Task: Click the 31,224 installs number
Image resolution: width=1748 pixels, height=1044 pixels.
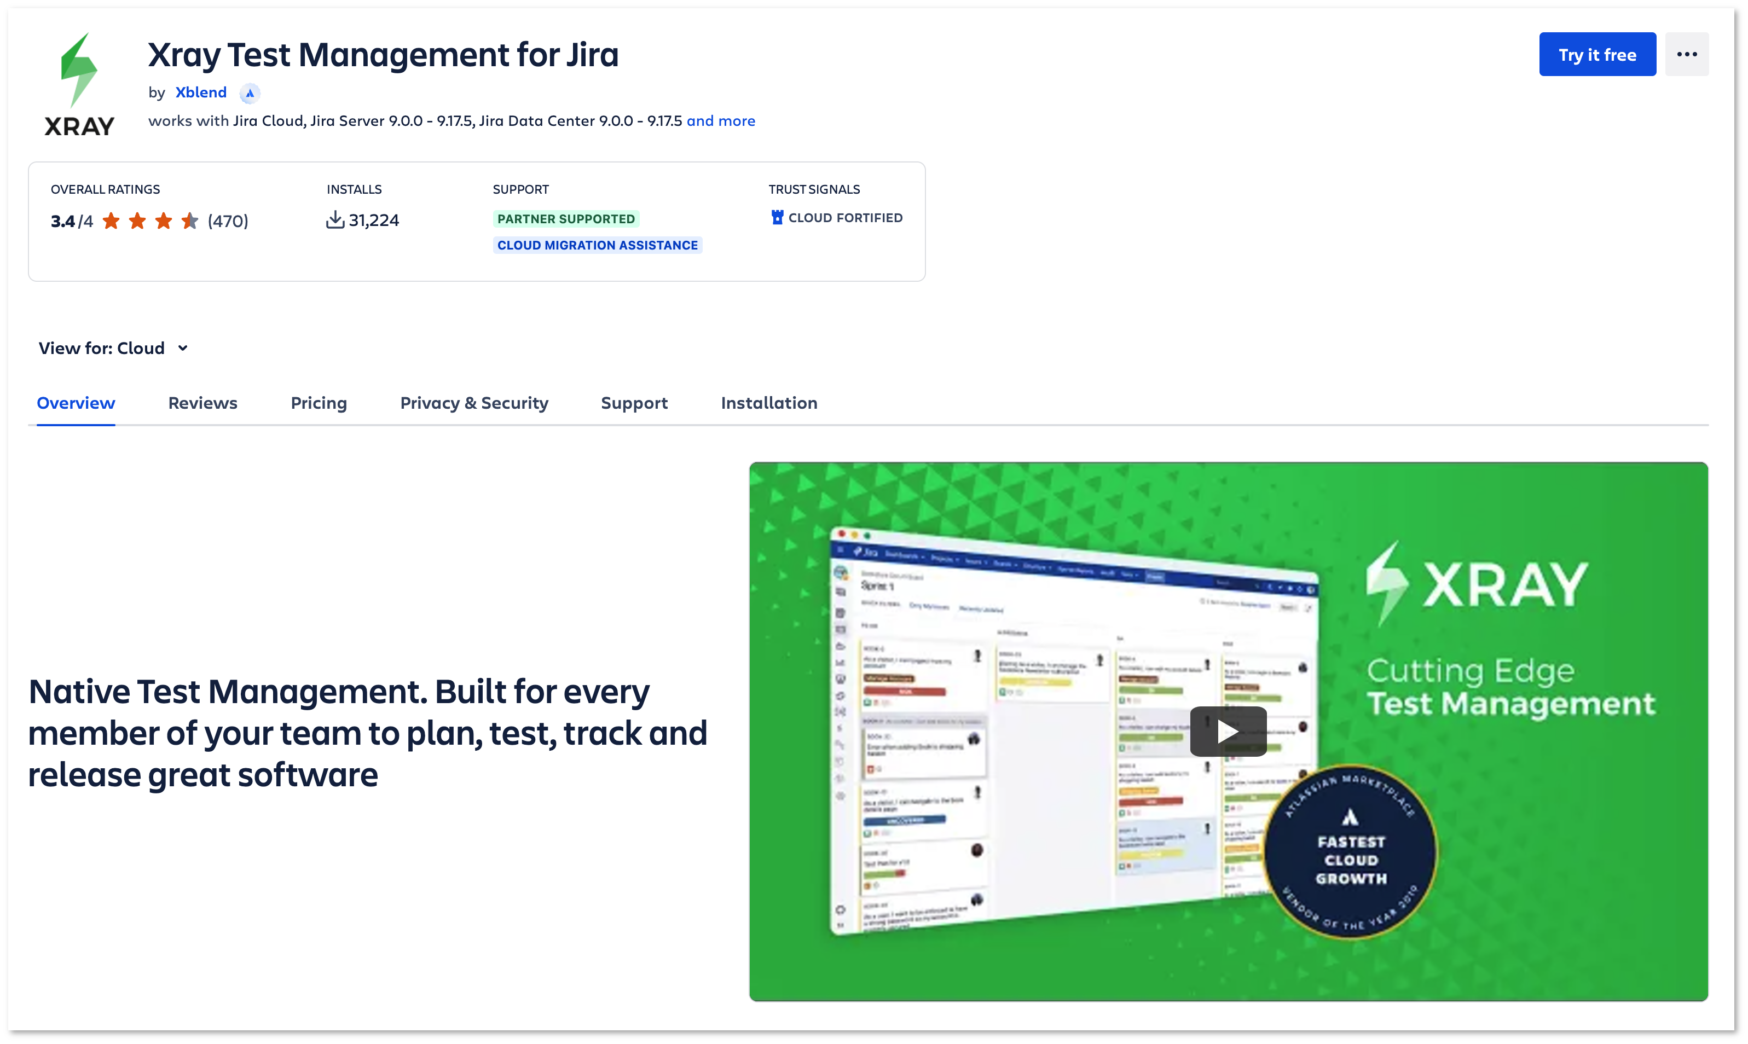Action: tap(374, 220)
